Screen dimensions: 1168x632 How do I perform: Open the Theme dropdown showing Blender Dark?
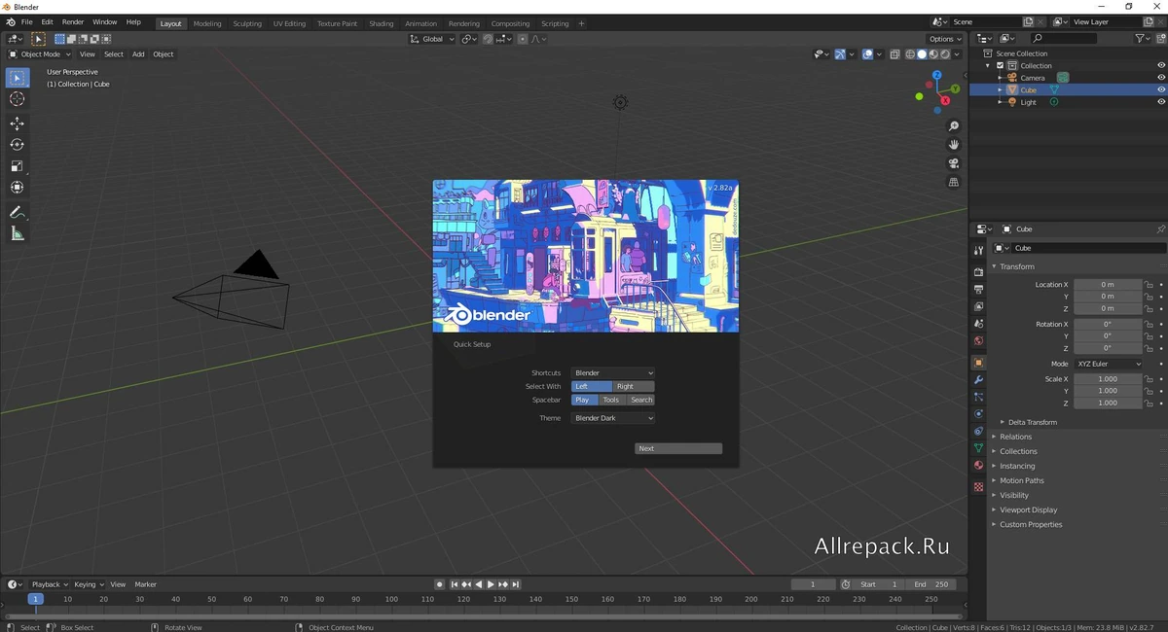click(x=613, y=418)
